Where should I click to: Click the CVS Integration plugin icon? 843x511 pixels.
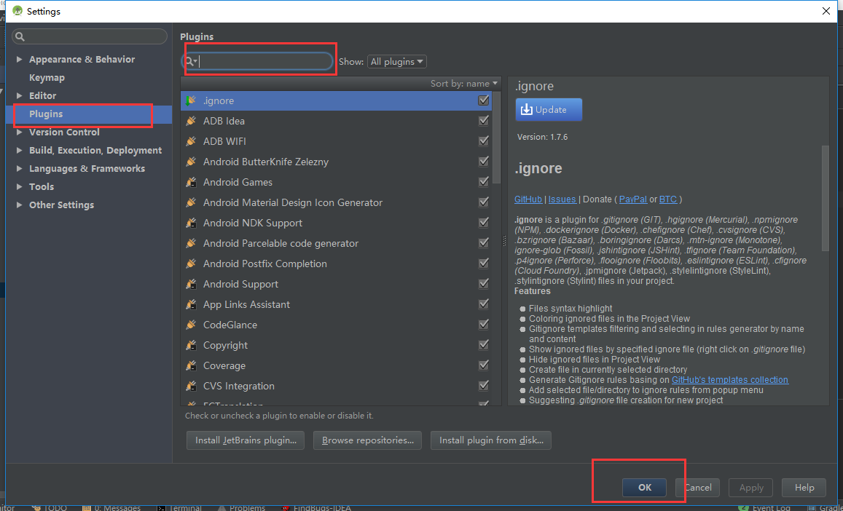(x=190, y=387)
